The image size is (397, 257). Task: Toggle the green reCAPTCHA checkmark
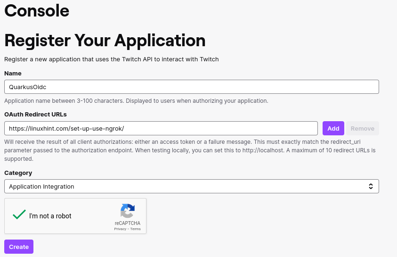[x=19, y=215]
